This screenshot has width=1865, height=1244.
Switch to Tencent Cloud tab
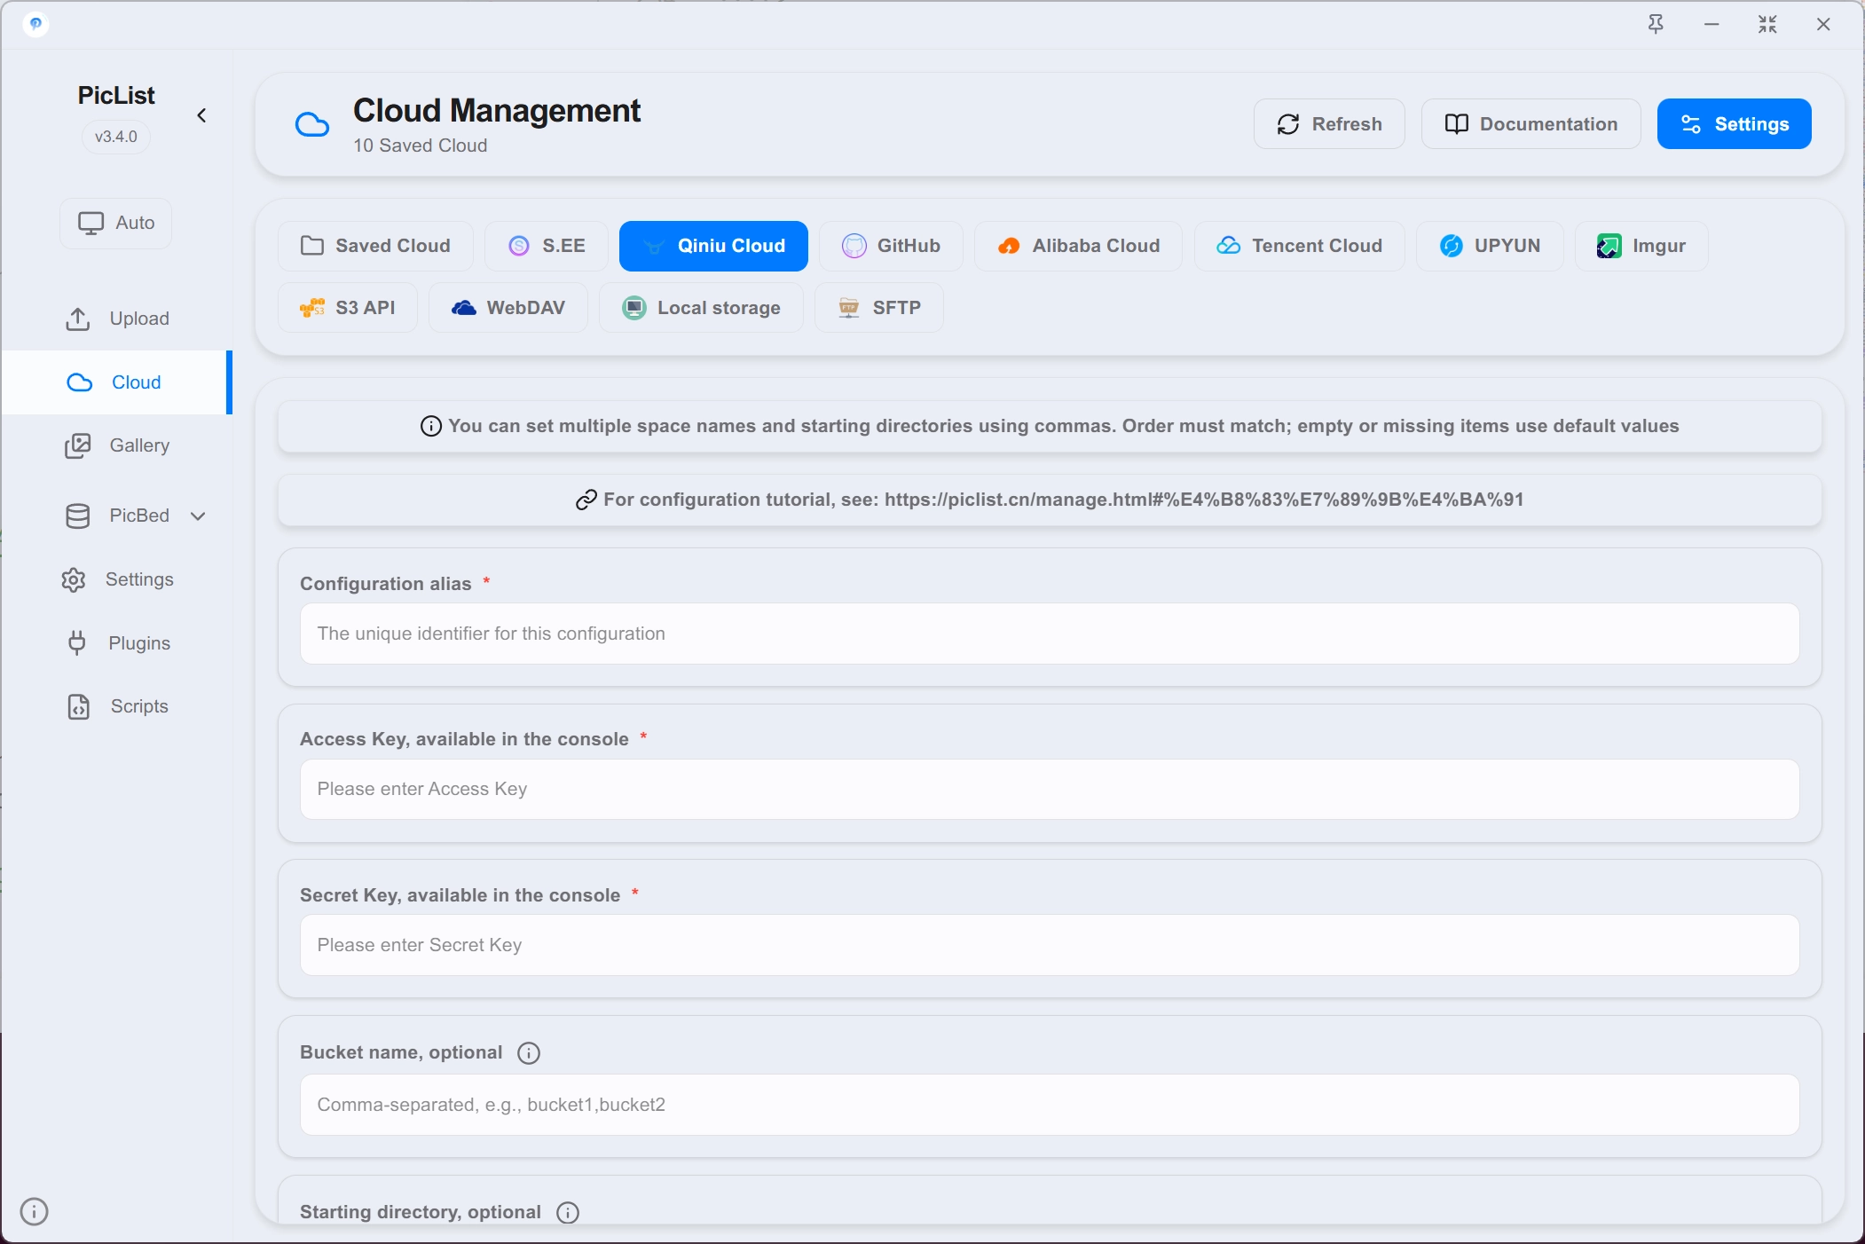click(1299, 246)
